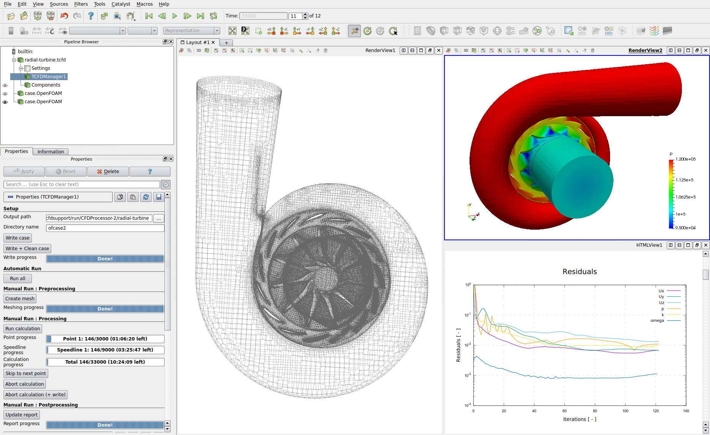Click the pressure color legend in RenderView2
This screenshot has height=435, width=710.
click(672, 194)
